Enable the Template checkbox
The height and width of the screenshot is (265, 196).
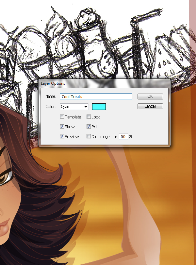pos(62,116)
